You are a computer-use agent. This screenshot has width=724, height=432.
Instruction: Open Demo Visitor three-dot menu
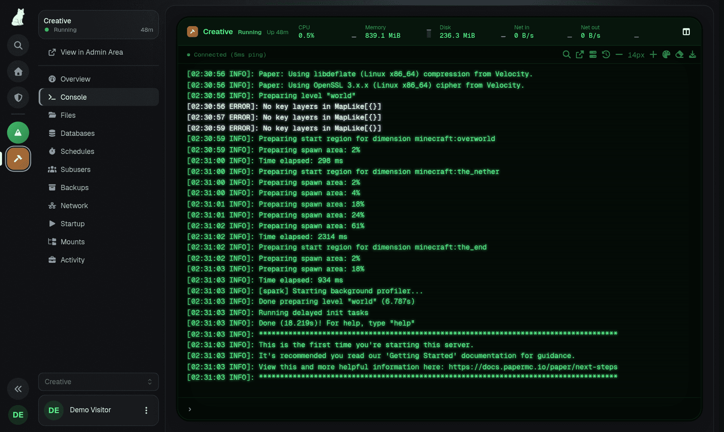pyautogui.click(x=146, y=410)
